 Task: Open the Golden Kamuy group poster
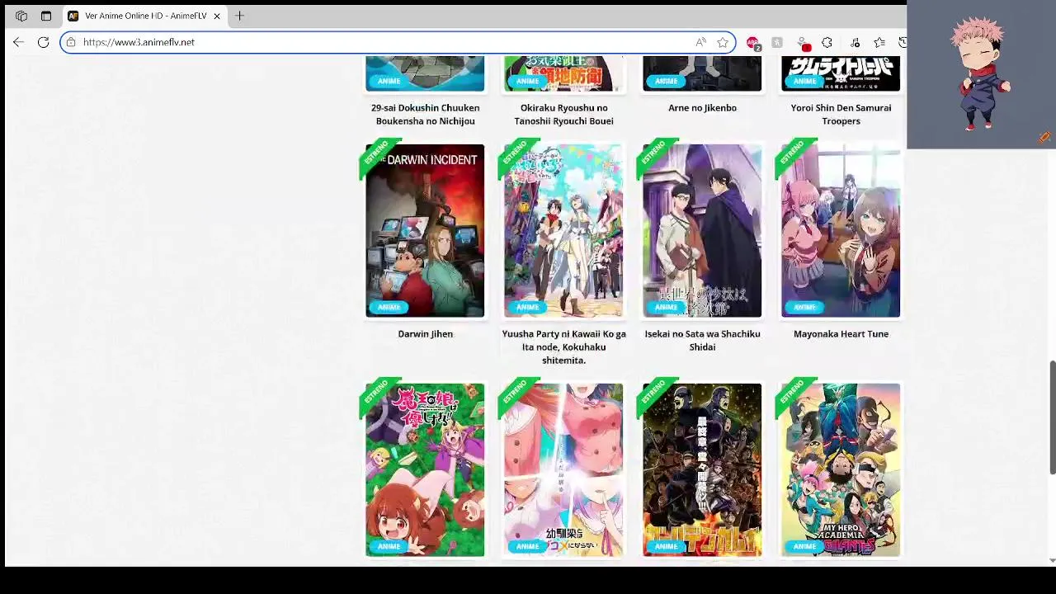point(702,469)
